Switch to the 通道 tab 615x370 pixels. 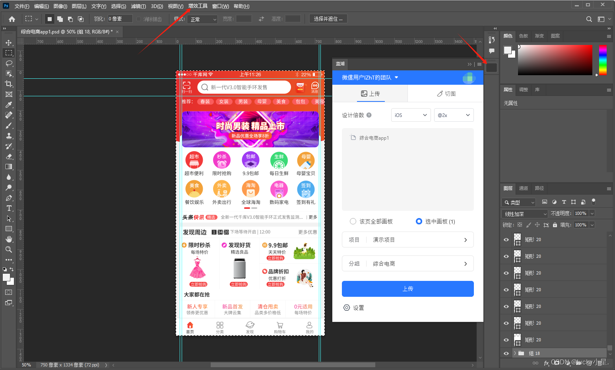pyautogui.click(x=523, y=188)
